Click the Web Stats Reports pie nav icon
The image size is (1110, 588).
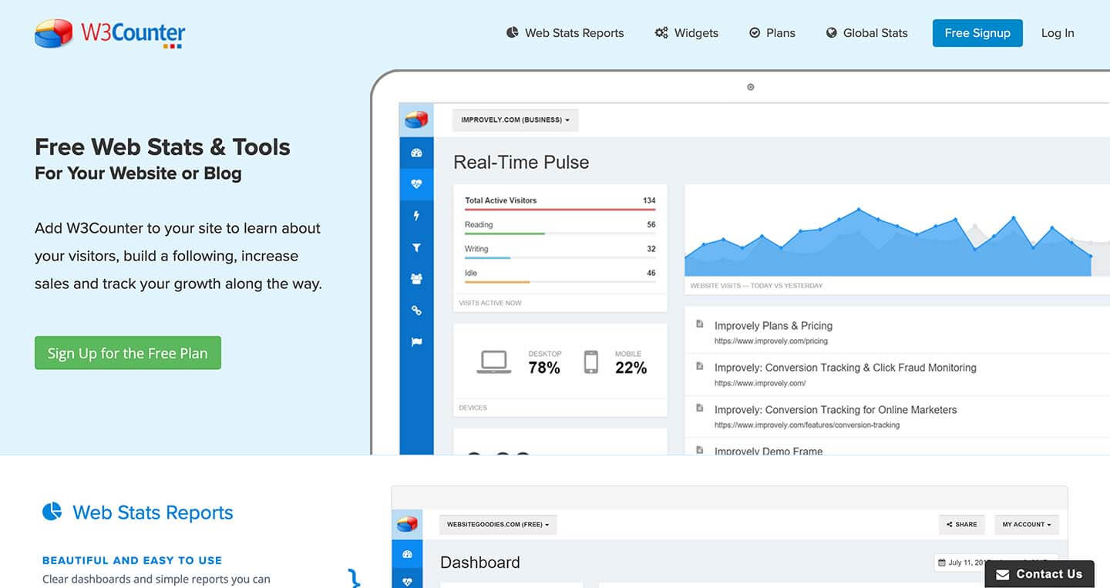click(x=512, y=33)
